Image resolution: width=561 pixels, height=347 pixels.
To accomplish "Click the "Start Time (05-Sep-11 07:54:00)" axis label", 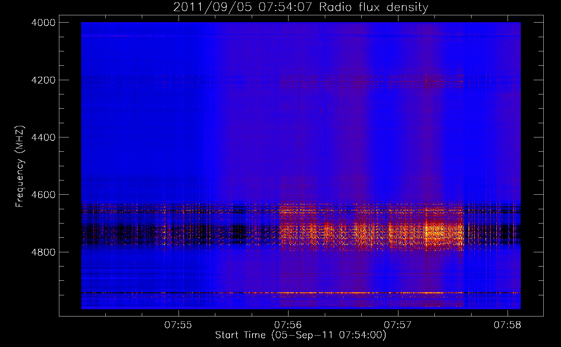I will [301, 335].
